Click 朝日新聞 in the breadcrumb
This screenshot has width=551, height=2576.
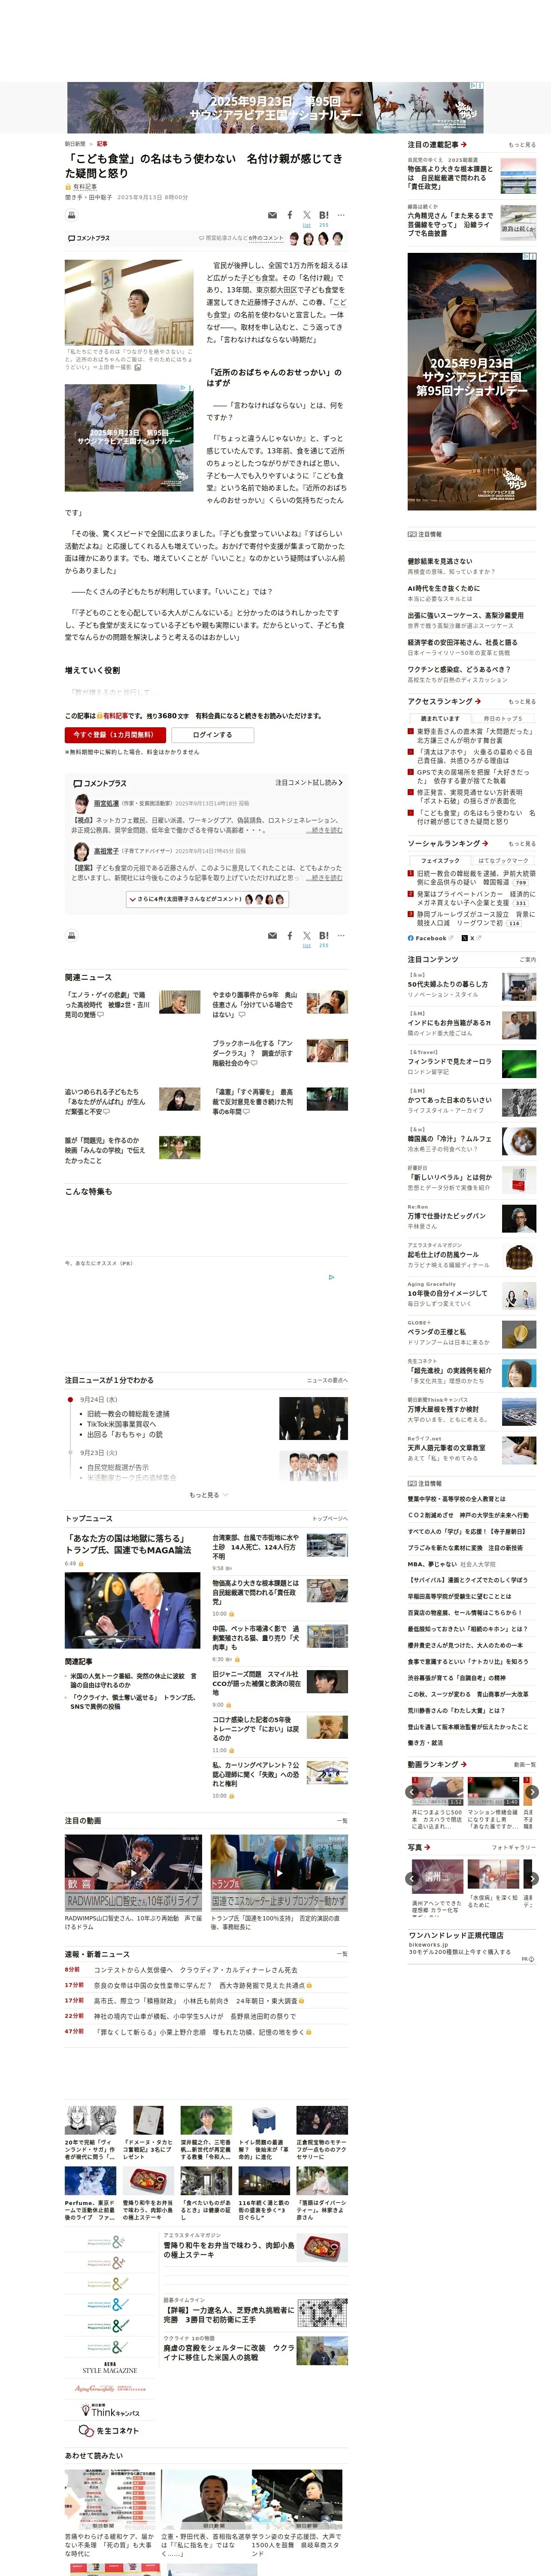pos(75,144)
